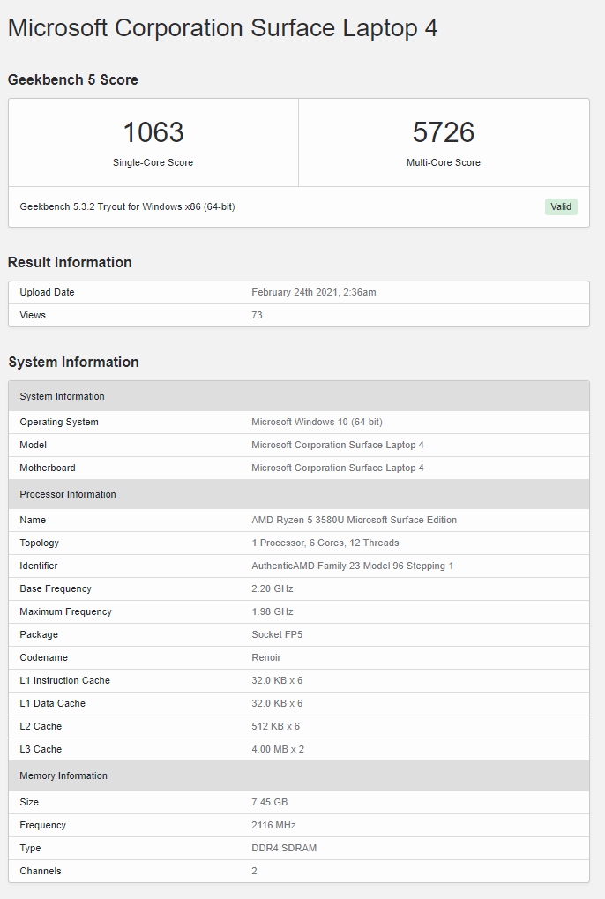Click the memory Type label
The width and height of the screenshot is (605, 899).
tap(30, 848)
